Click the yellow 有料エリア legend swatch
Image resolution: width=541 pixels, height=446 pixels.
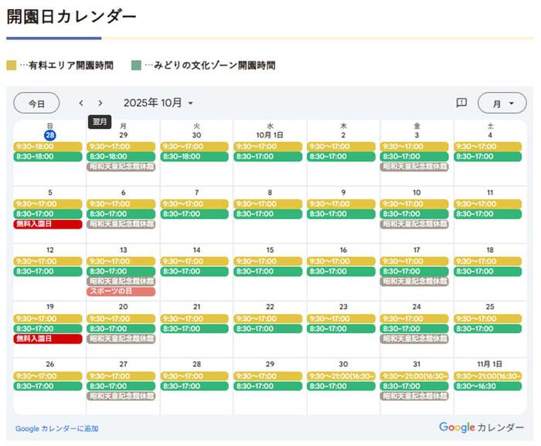pyautogui.click(x=11, y=66)
